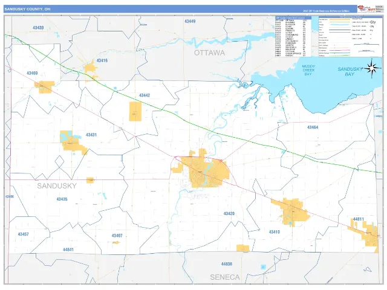This screenshot has height=290, width=387.
Task: Click ZIP code label 43457
Action: point(23,234)
